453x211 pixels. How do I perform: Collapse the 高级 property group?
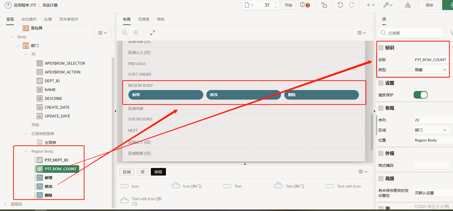coord(381,179)
